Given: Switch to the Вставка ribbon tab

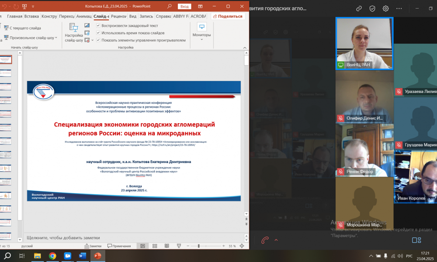Looking at the screenshot, I should [x=31, y=16].
